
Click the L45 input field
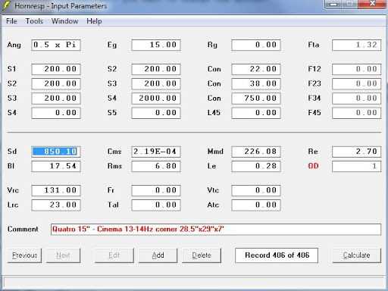pyautogui.click(x=256, y=113)
